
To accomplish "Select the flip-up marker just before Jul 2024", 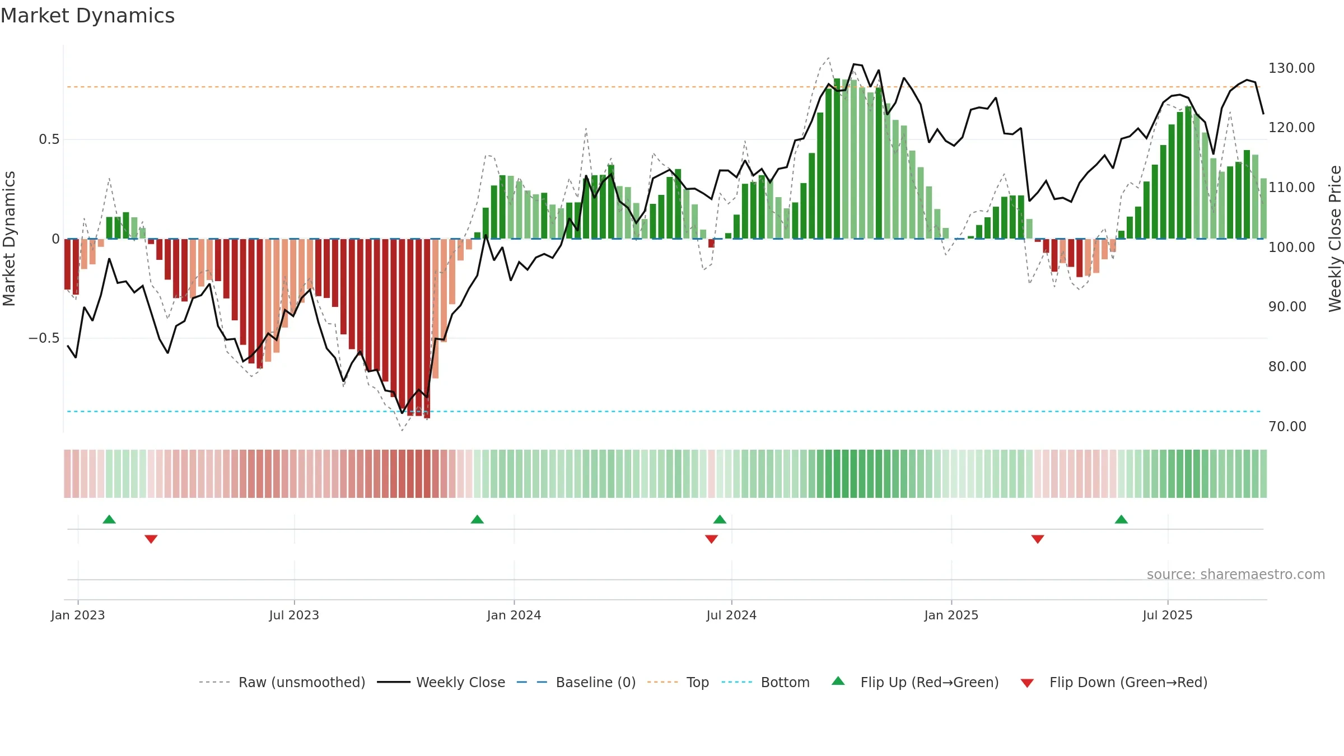I will tap(720, 519).
